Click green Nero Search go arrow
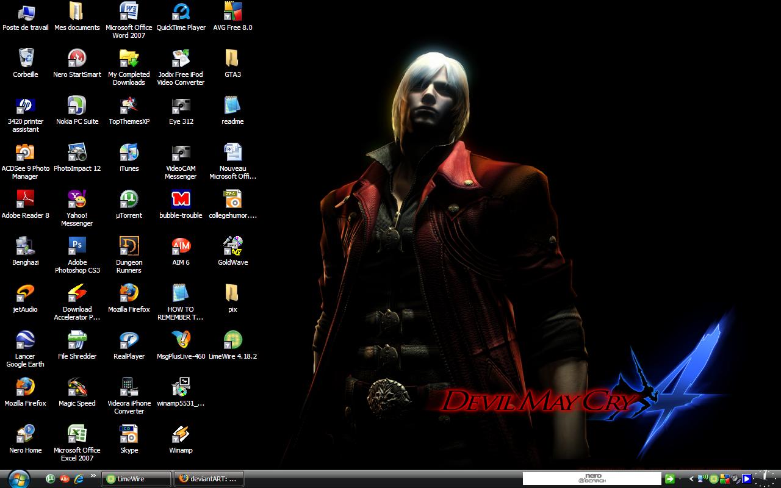This screenshot has width=781, height=488. 670,479
